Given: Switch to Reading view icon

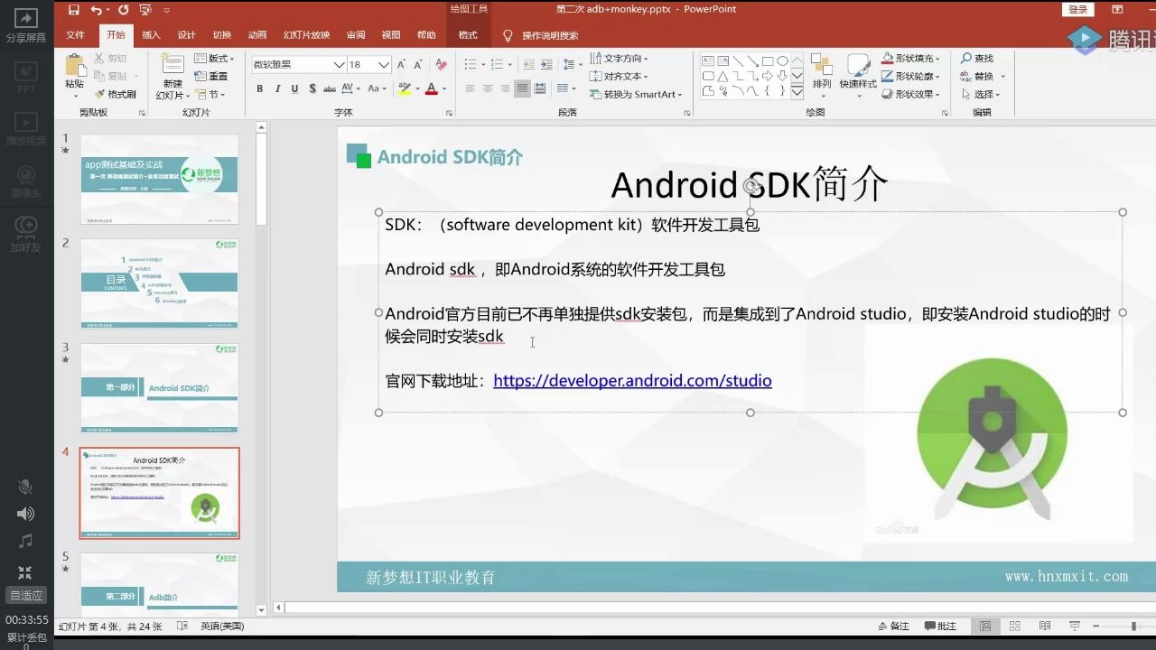Looking at the screenshot, I should [x=1045, y=626].
